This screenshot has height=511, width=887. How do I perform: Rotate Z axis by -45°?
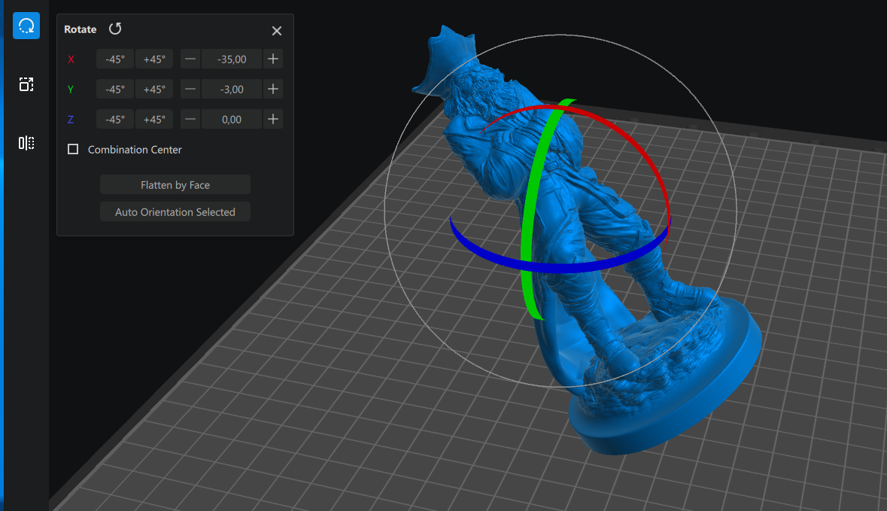point(115,119)
